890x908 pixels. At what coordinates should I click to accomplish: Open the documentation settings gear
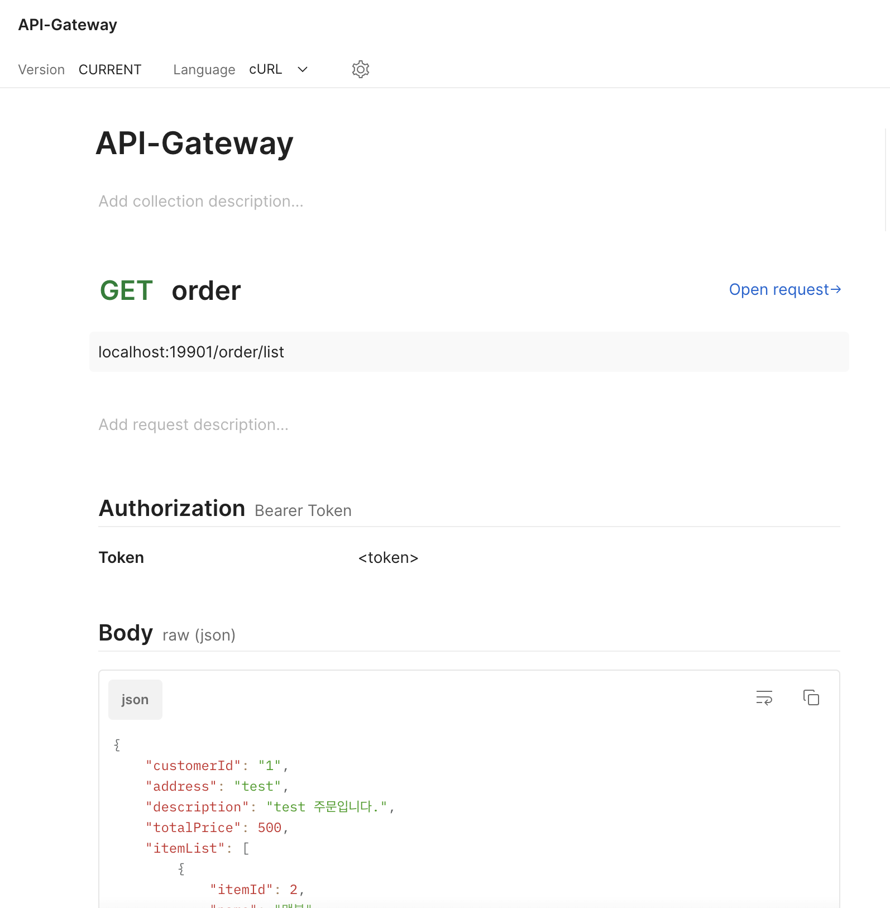coord(361,69)
